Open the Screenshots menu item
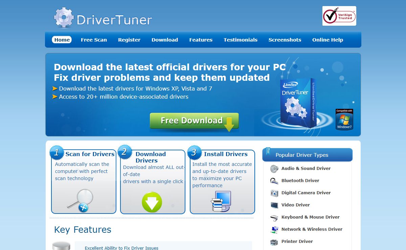The image size is (406, 250). point(285,40)
